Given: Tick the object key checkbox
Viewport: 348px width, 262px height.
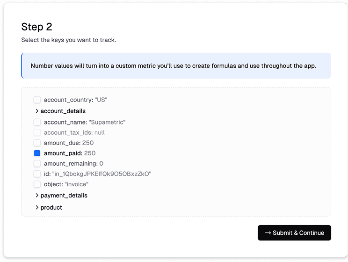Looking at the screenshot, I should point(37,184).
